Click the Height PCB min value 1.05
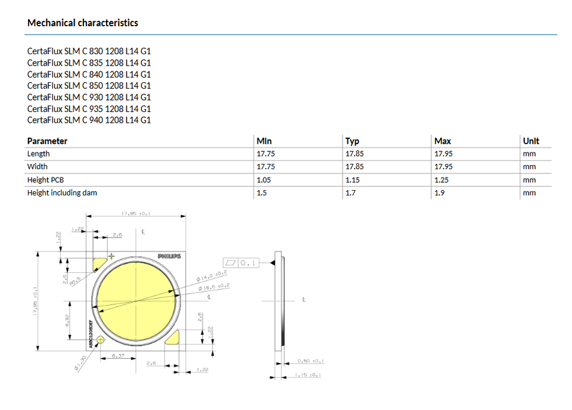 click(265, 179)
